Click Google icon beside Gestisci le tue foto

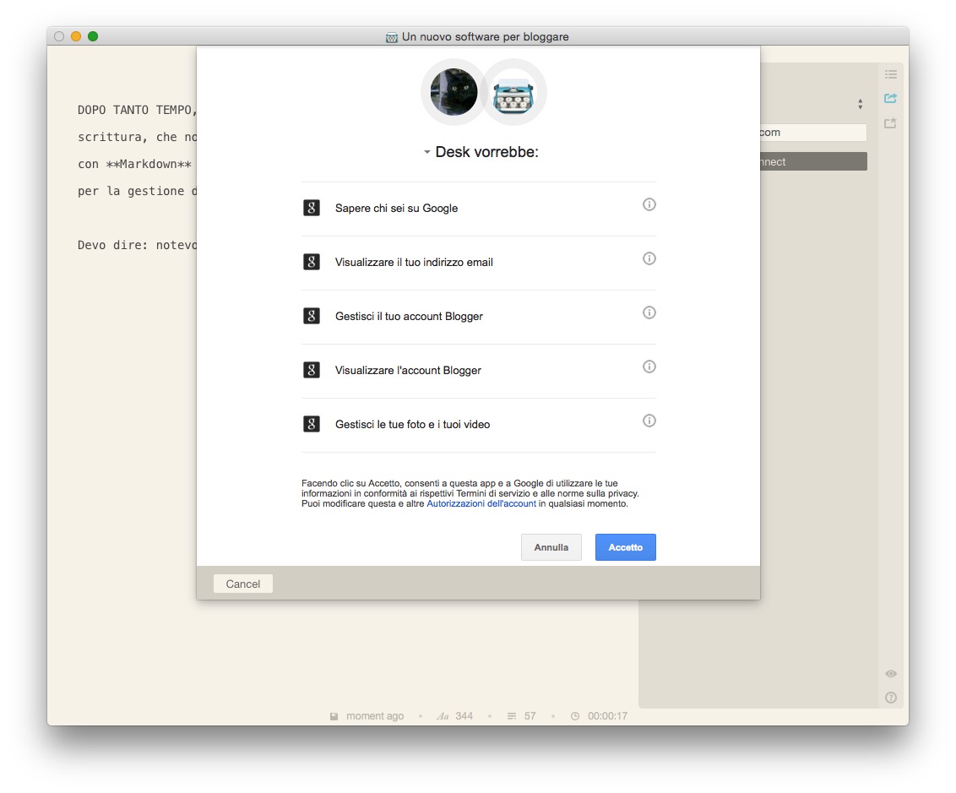[x=312, y=424]
